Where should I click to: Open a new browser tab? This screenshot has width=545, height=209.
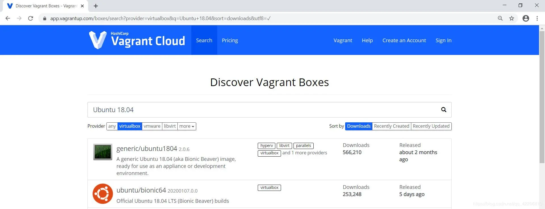pos(96,6)
